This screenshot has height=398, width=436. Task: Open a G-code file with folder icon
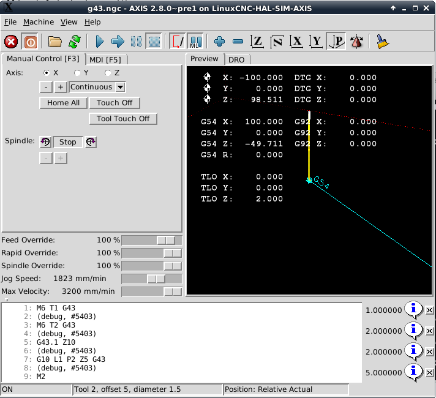[55, 42]
